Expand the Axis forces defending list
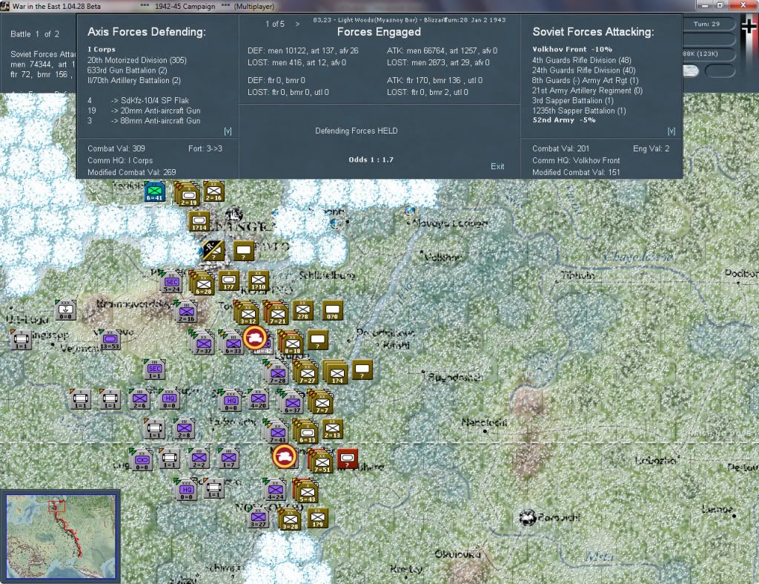Screen dimensions: 759x584 pyautogui.click(x=228, y=131)
